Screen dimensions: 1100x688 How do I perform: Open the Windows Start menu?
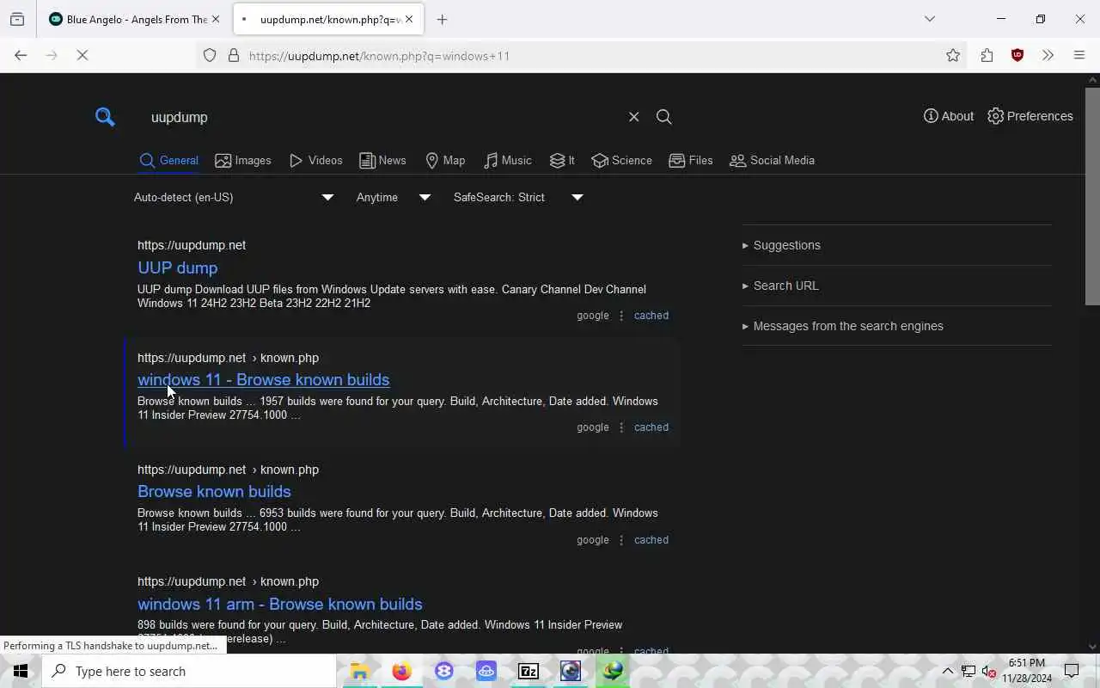21,671
